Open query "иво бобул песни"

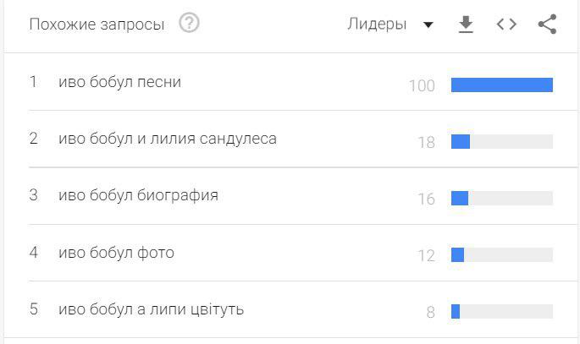pos(119,82)
